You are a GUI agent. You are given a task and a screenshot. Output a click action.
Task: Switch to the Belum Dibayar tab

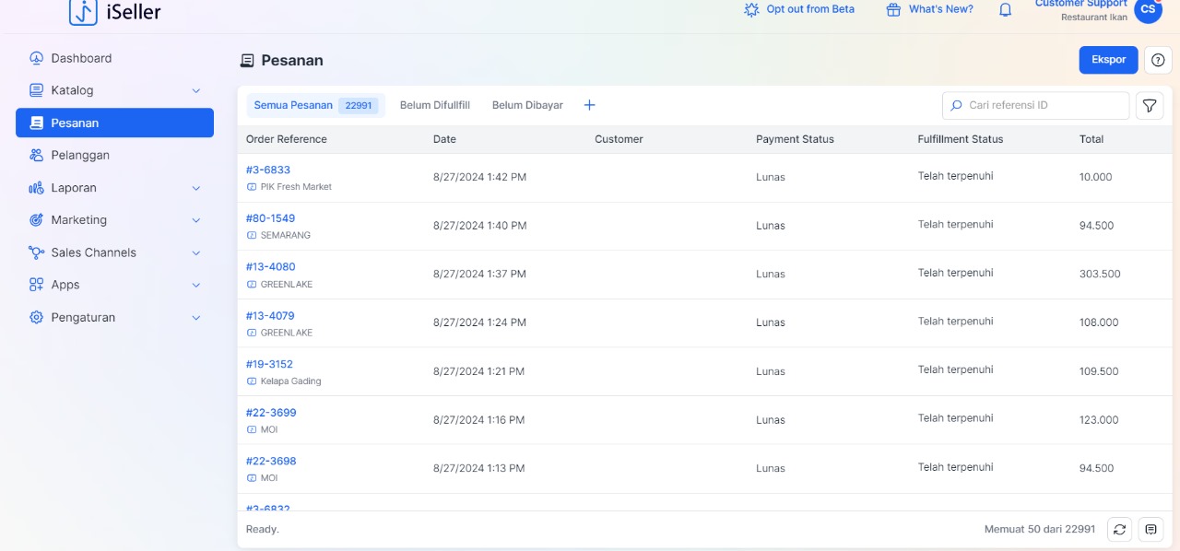click(x=527, y=105)
